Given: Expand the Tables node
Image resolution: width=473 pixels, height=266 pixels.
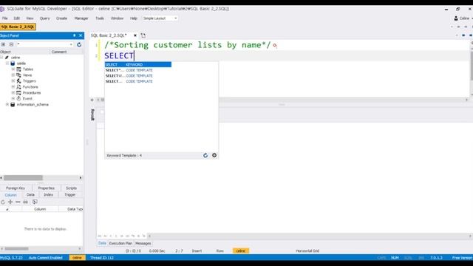Looking at the screenshot, I should click(x=13, y=69).
